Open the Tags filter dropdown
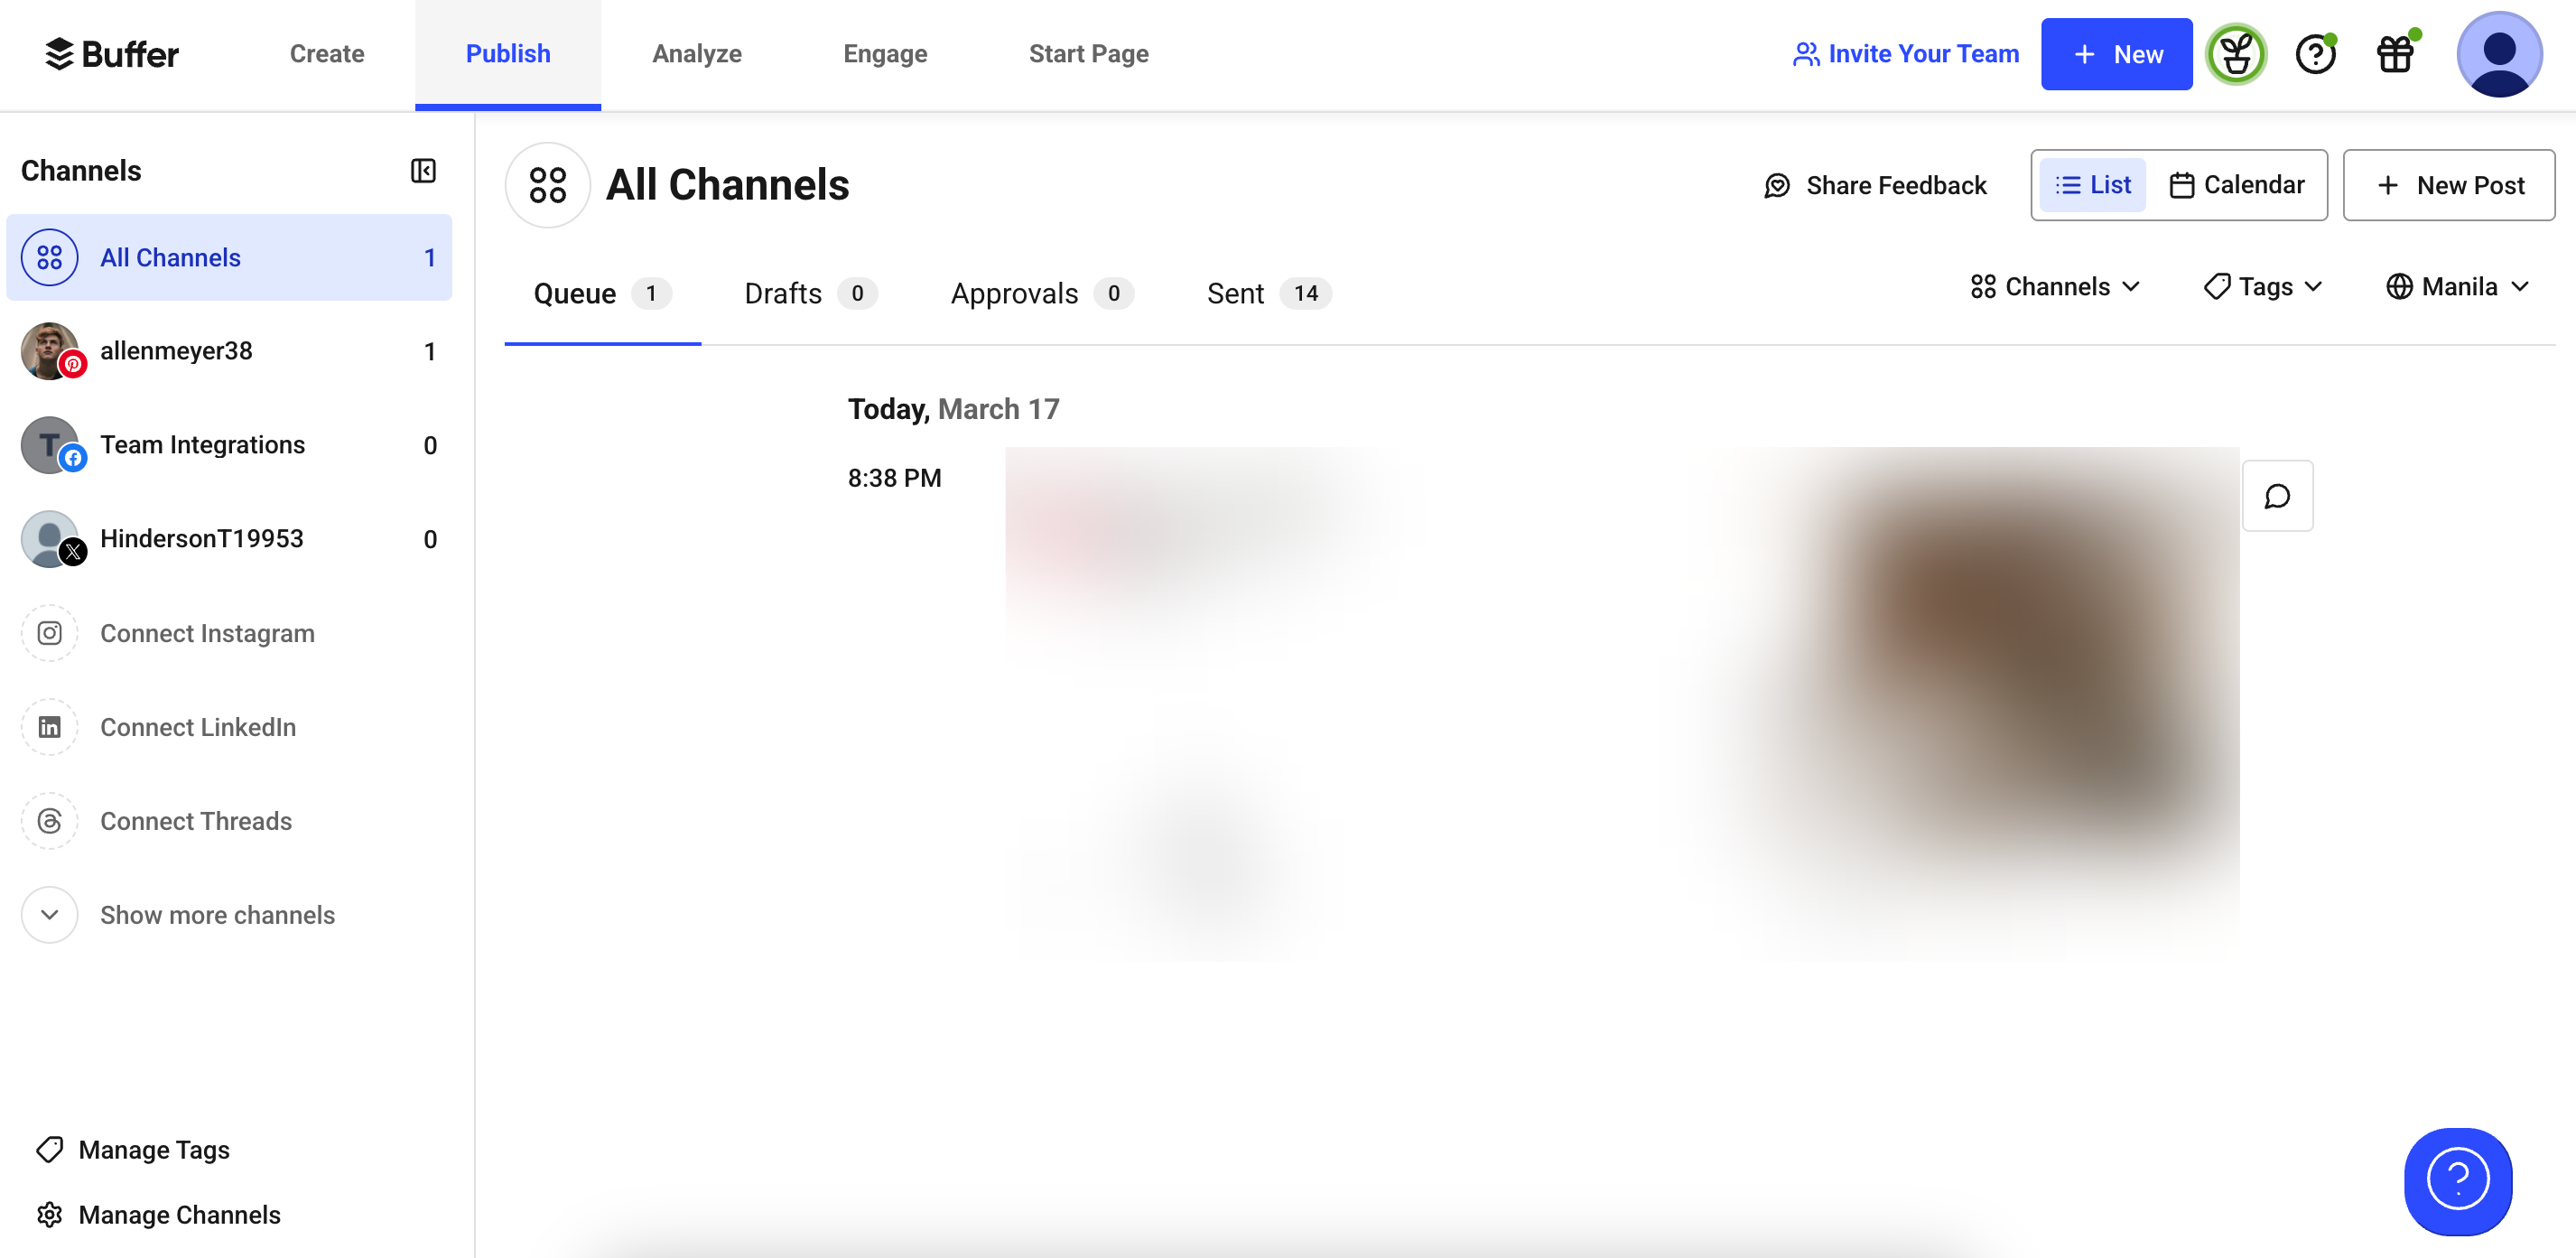The height and width of the screenshot is (1258, 2576). click(2263, 287)
